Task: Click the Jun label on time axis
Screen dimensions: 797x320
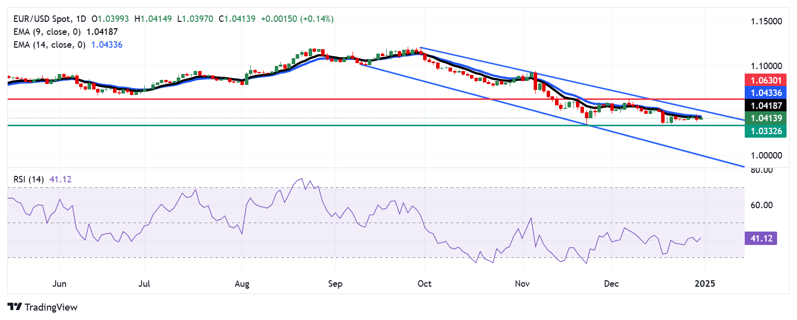Action: coord(59,284)
